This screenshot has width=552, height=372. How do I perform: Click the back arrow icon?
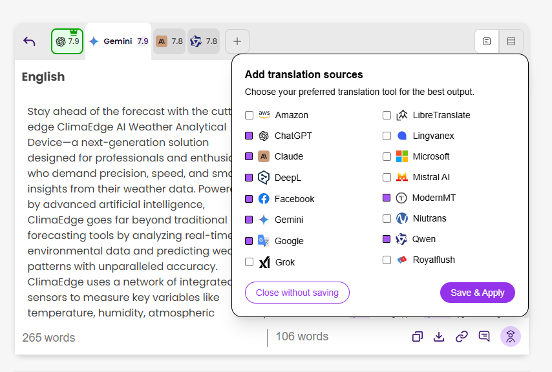(x=29, y=41)
